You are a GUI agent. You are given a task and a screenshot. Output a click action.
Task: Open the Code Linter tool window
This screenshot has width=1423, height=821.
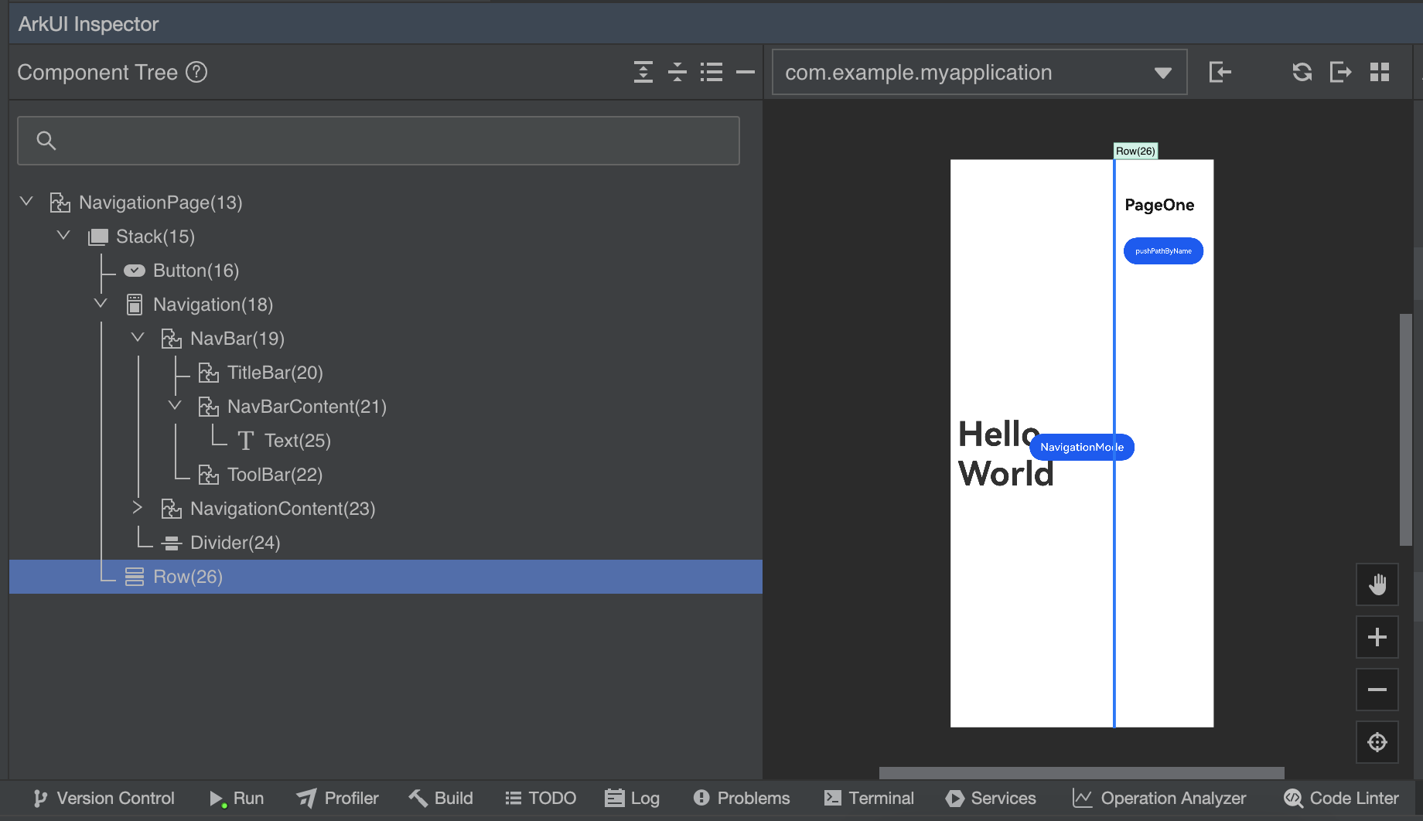click(x=1341, y=798)
